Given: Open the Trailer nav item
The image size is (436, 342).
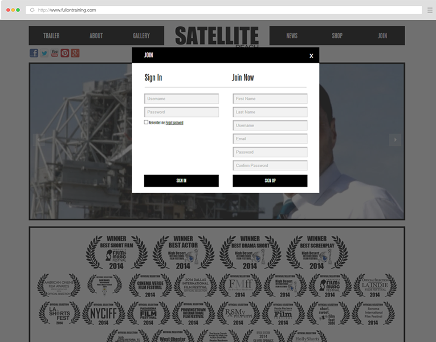Looking at the screenshot, I should click(51, 35).
